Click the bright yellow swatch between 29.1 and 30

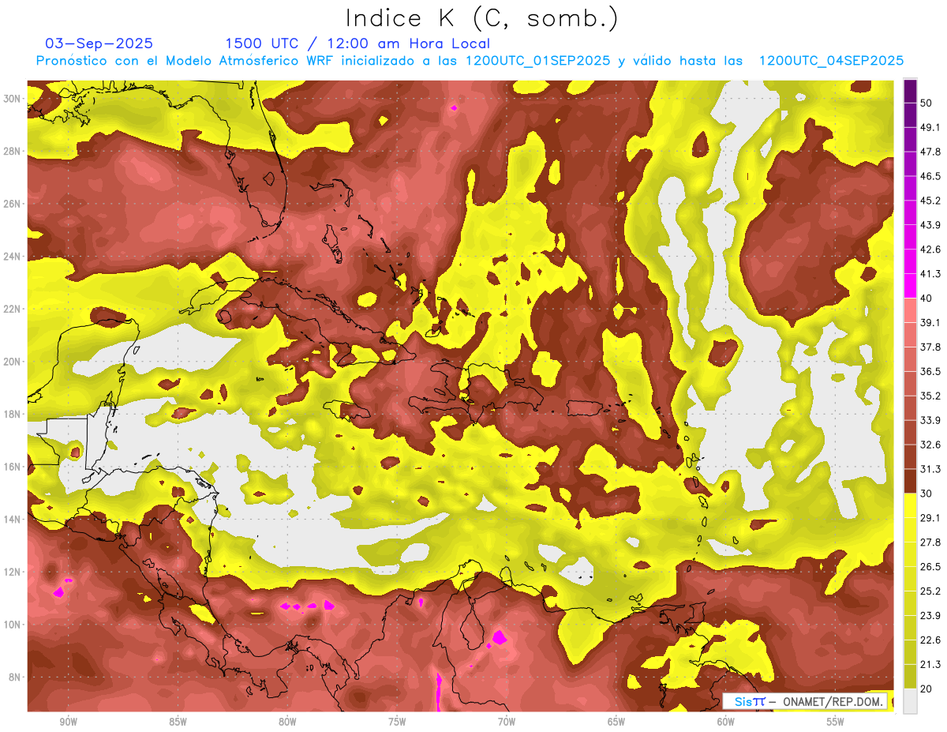click(x=910, y=505)
